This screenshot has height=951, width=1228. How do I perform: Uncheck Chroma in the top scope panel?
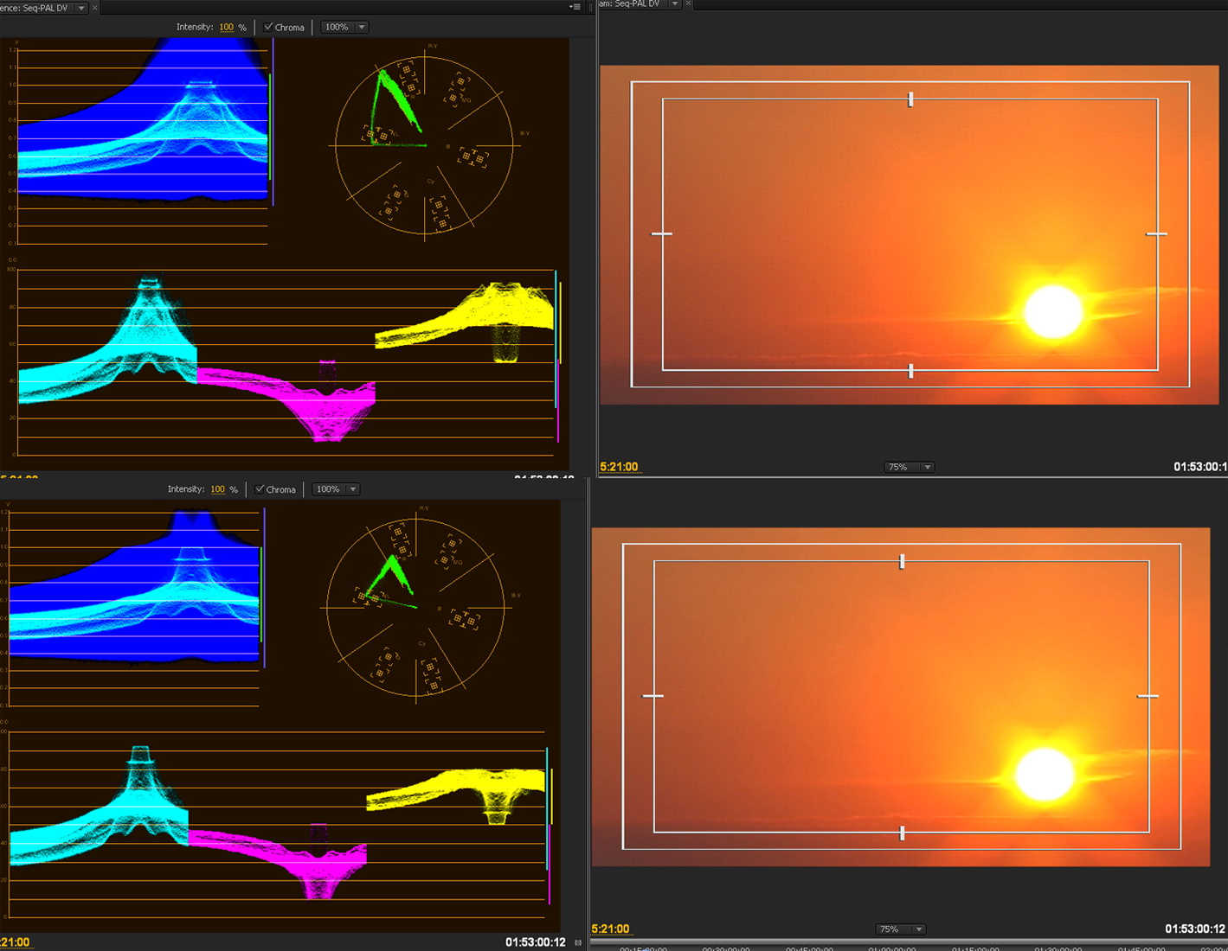tap(268, 28)
